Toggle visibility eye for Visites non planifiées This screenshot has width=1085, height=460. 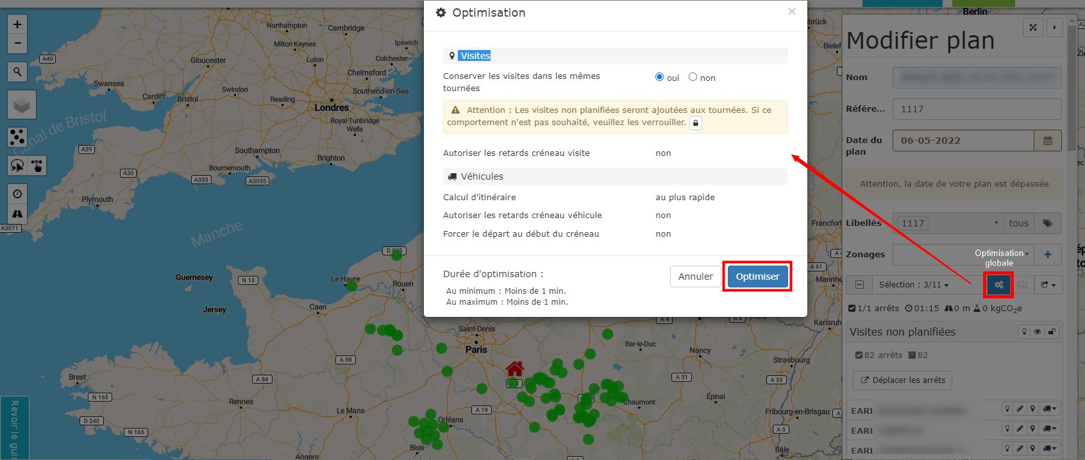point(1038,332)
